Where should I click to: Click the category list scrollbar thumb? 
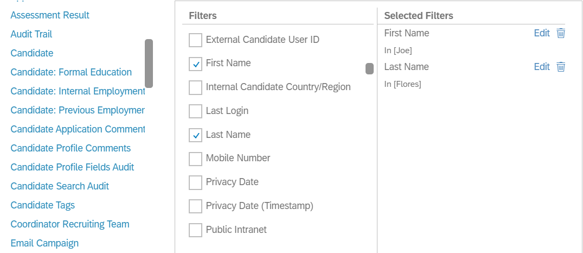click(149, 63)
